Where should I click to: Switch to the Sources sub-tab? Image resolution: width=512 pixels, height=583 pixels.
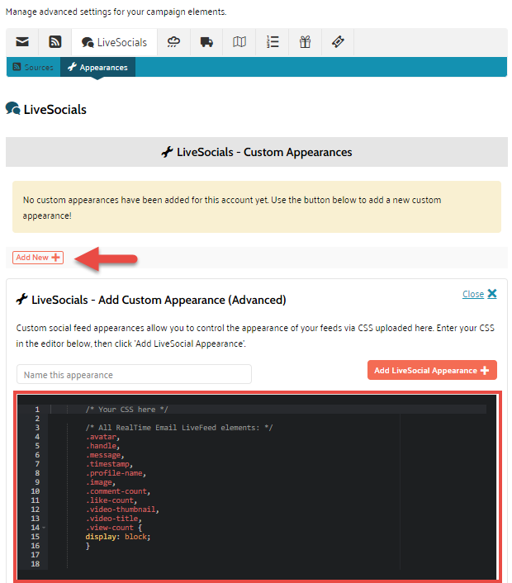point(33,67)
